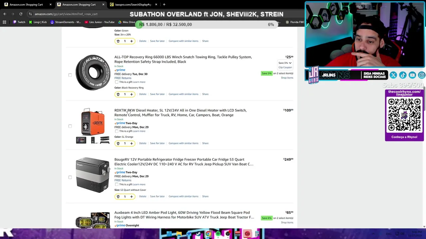The image size is (426, 239).
Task: Mark BougeRV Refrigerator as a gift
Action: point(116,184)
